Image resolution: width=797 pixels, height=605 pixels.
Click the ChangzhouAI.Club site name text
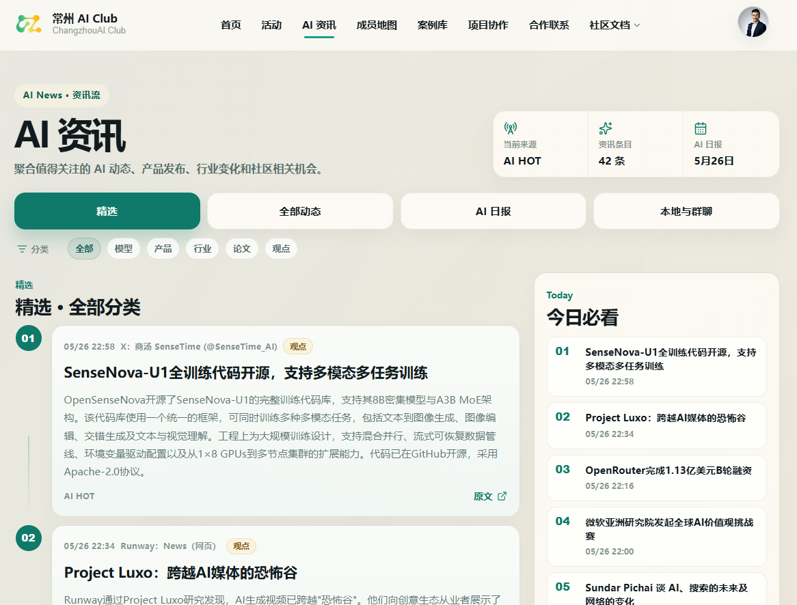89,31
